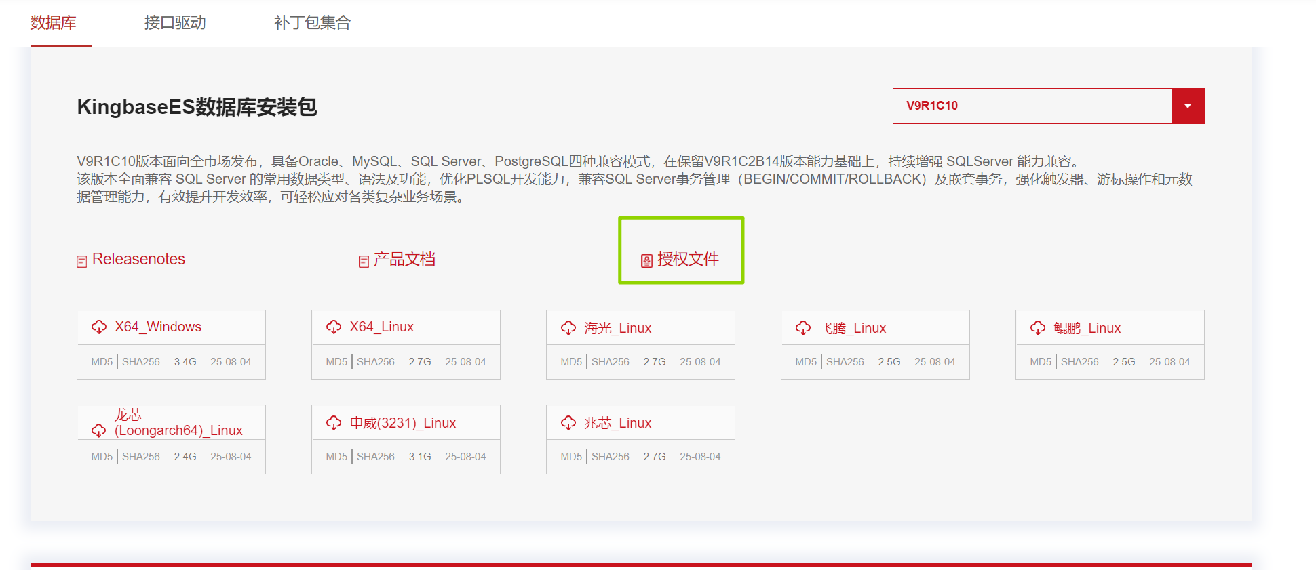1316x570 pixels.
Task: Switch to the 数据库 tab
Action: point(54,23)
